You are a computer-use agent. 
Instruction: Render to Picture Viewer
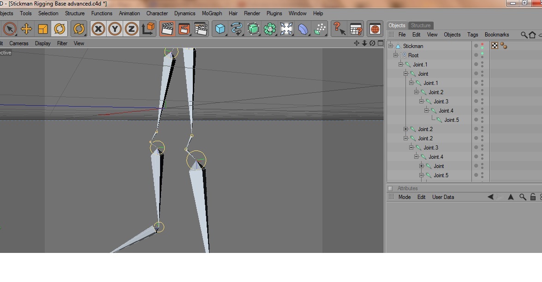point(184,29)
